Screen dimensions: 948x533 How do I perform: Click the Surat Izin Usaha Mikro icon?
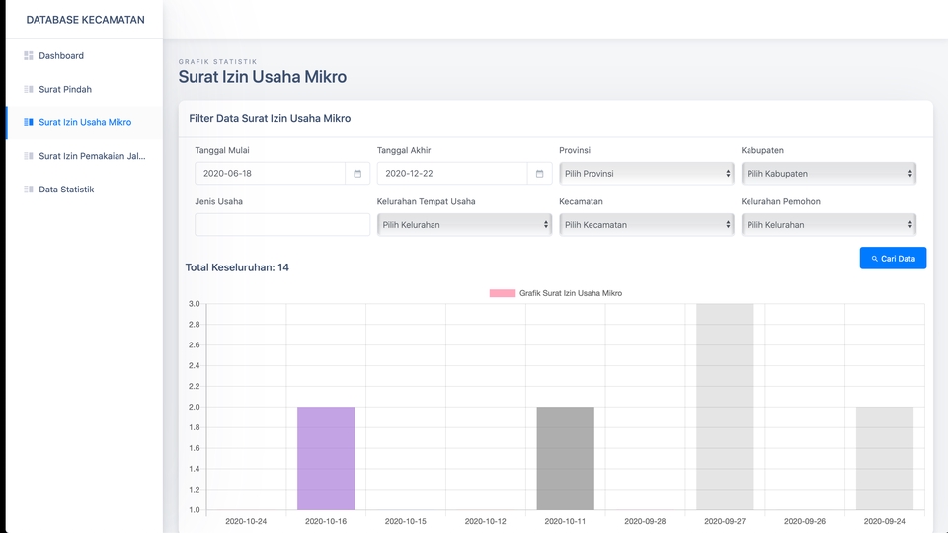pyautogui.click(x=29, y=122)
